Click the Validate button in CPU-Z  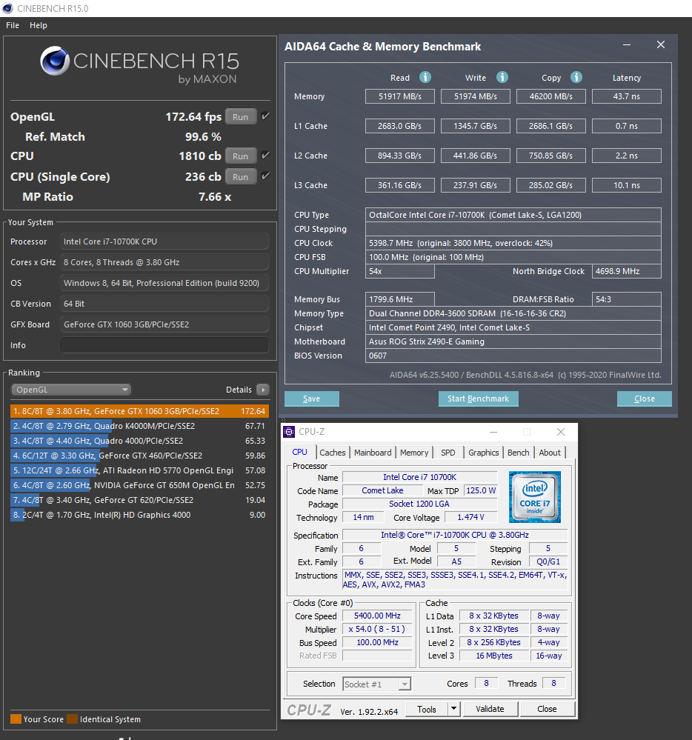point(490,709)
